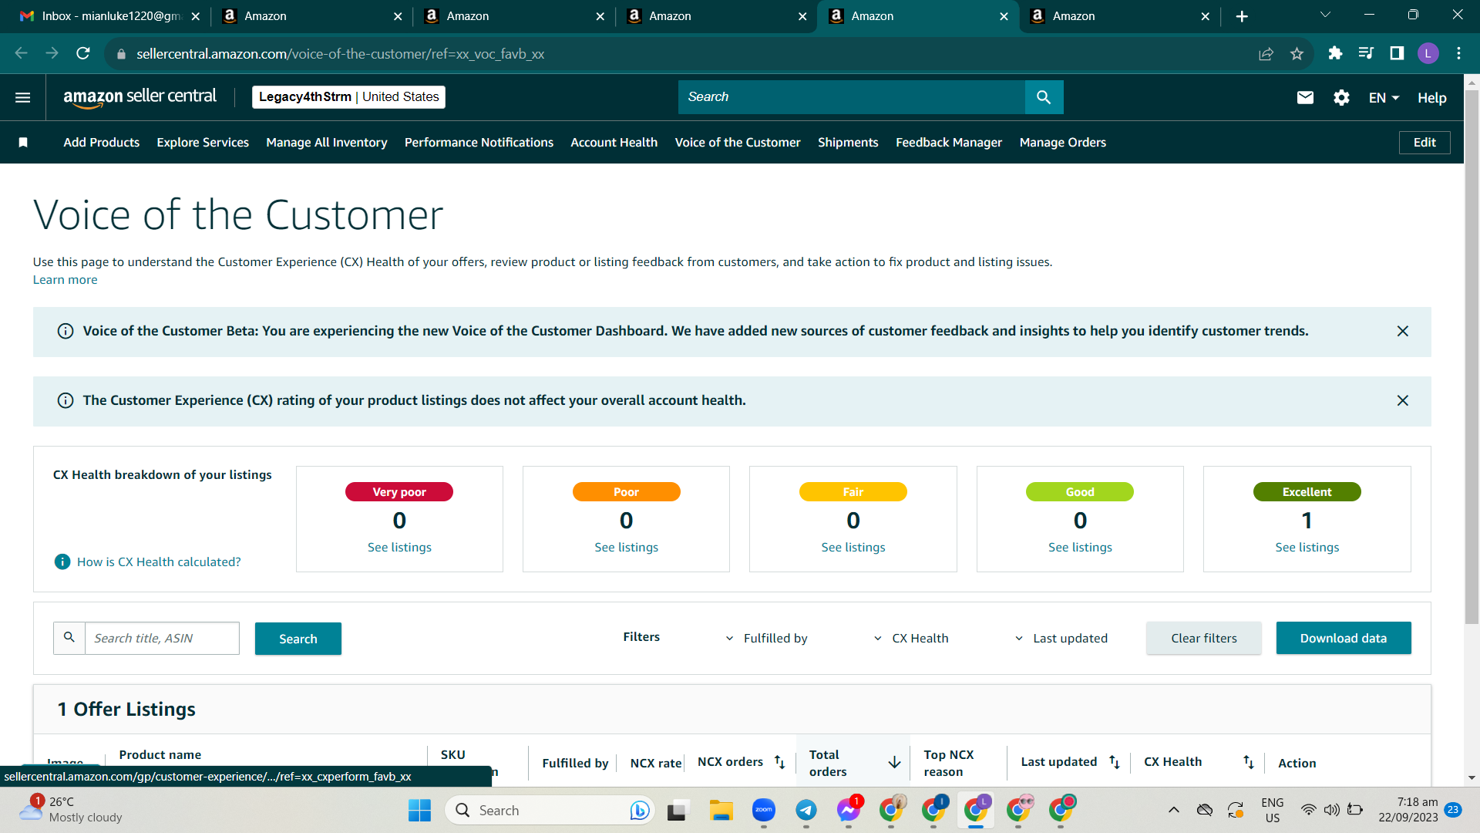Image resolution: width=1480 pixels, height=833 pixels.
Task: Expand the CX Health filter dropdown
Action: tap(911, 639)
